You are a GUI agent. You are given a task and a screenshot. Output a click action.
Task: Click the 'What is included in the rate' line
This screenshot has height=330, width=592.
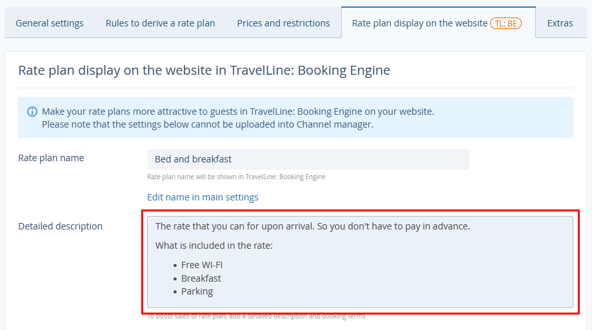[x=214, y=246]
